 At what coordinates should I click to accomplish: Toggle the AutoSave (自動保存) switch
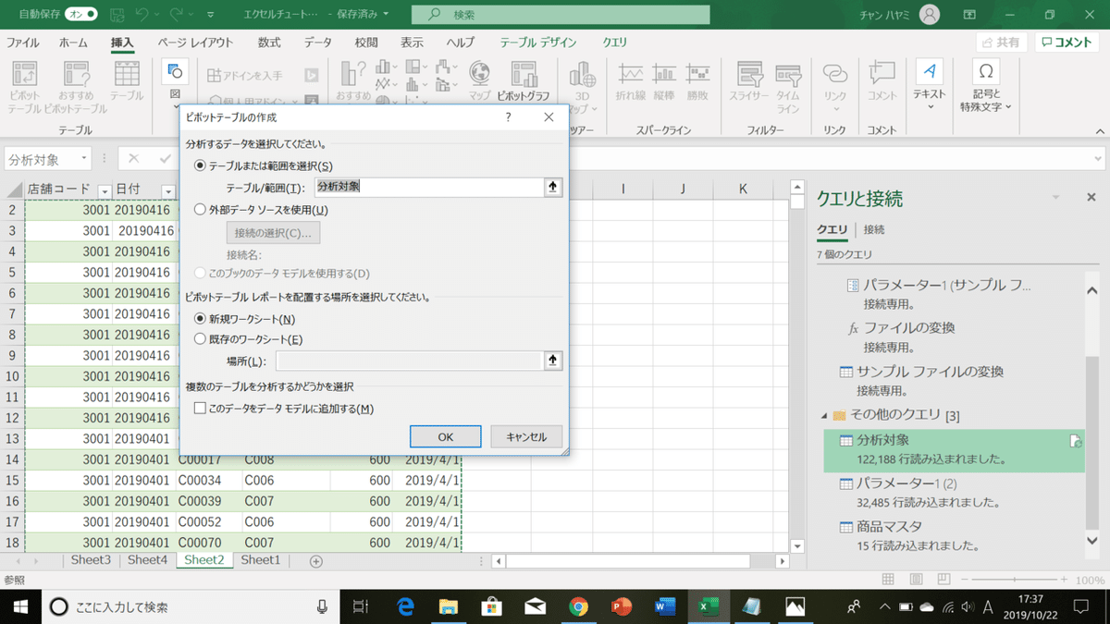pos(81,15)
